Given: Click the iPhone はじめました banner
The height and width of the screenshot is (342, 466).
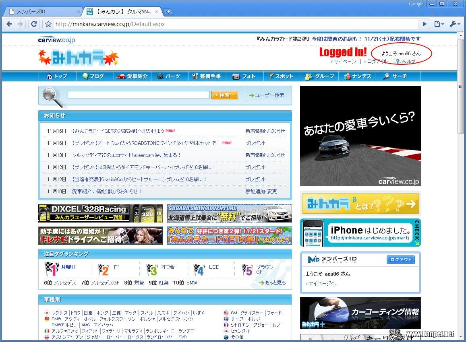Looking at the screenshot, I should click(x=360, y=233).
